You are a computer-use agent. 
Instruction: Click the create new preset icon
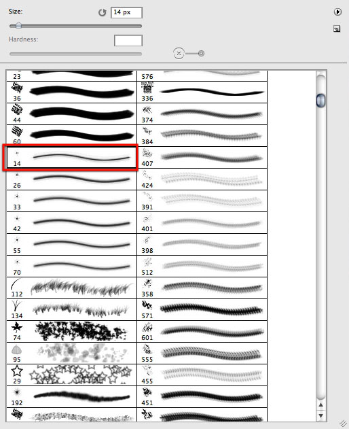(337, 29)
